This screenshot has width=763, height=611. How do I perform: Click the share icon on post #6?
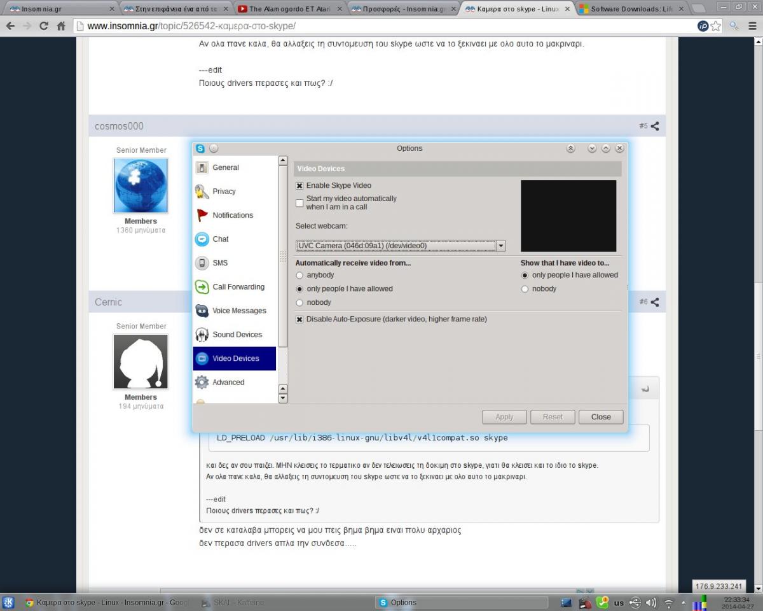(655, 302)
